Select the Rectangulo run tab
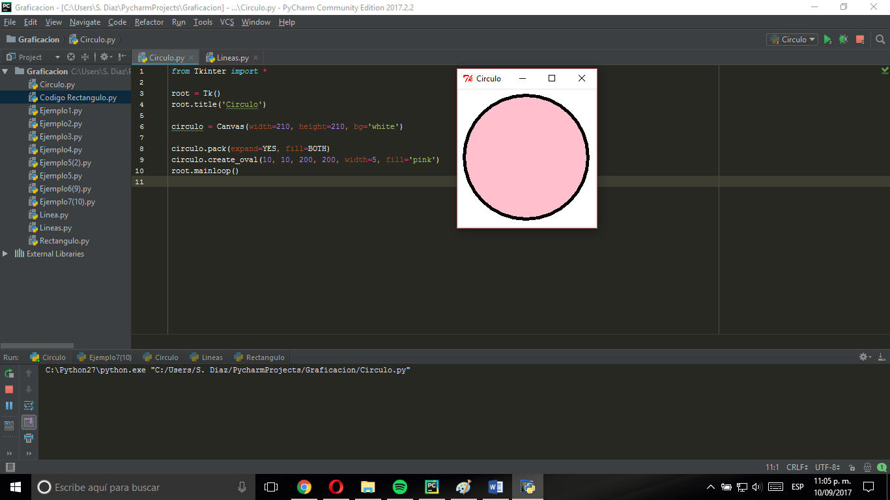 pyautogui.click(x=259, y=357)
